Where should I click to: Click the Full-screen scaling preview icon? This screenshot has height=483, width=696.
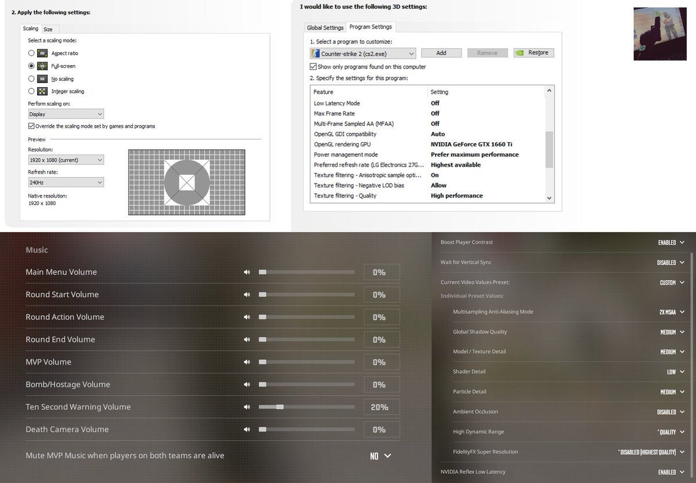42,66
